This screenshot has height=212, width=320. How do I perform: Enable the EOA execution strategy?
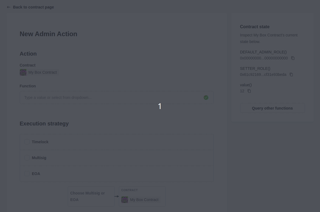pos(27,173)
